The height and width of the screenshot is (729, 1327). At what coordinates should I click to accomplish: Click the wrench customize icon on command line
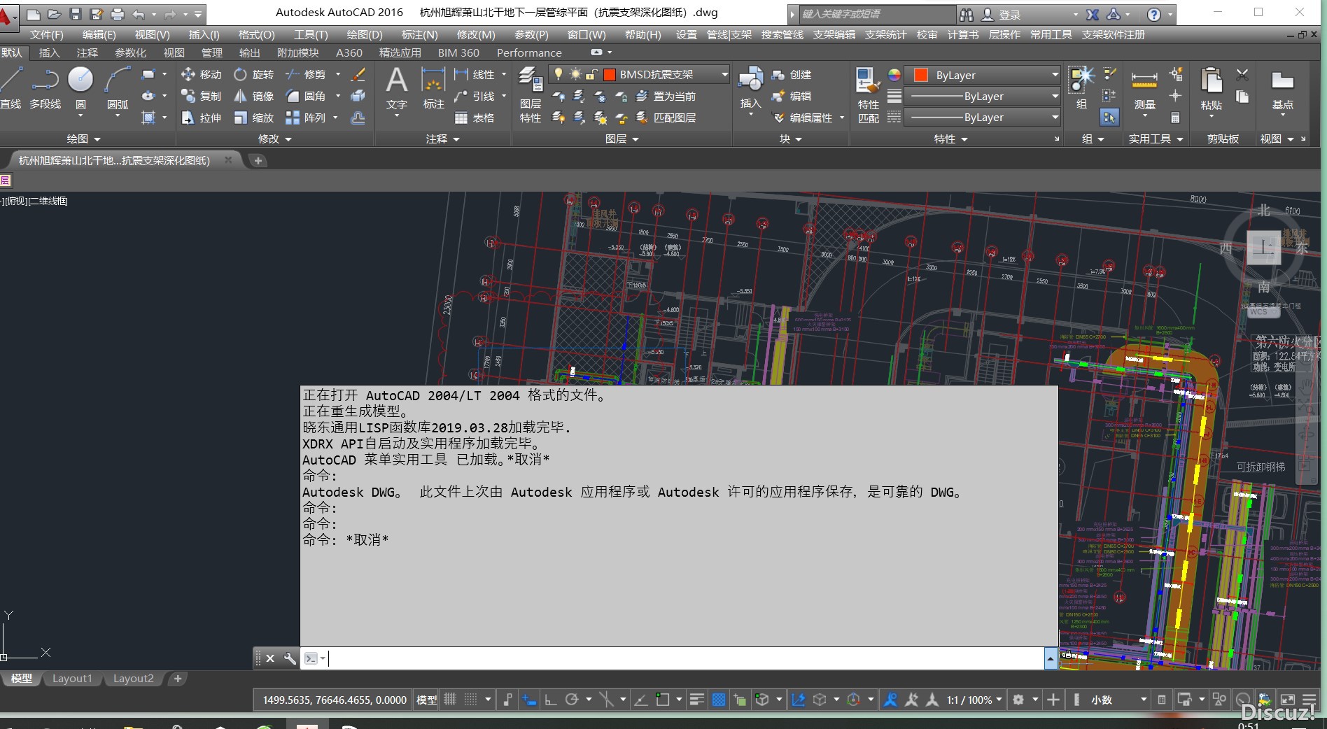pyautogui.click(x=290, y=658)
